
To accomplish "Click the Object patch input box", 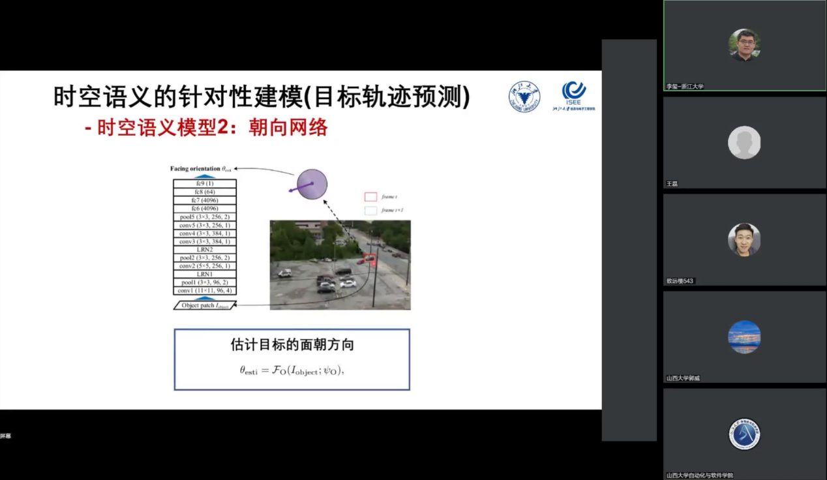I will (205, 305).
